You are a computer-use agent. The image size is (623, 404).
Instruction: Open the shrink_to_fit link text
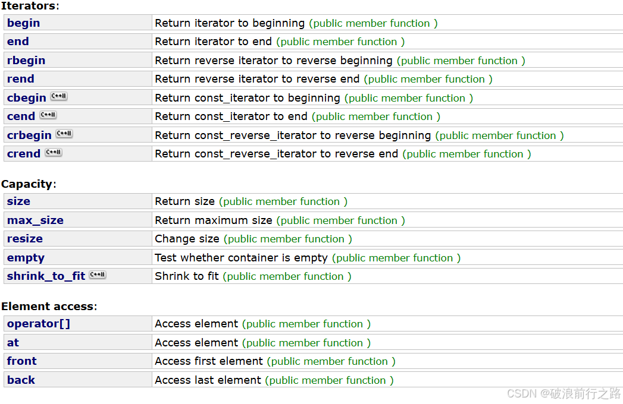pyautogui.click(x=46, y=276)
